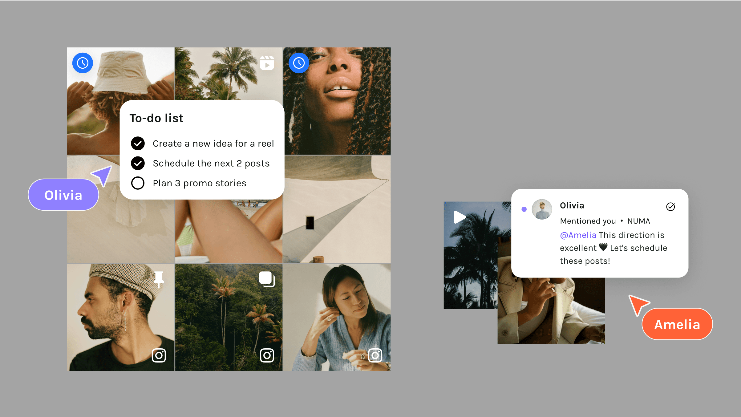Click the clock icon on bucket hat photo
The height and width of the screenshot is (417, 741).
(x=83, y=63)
